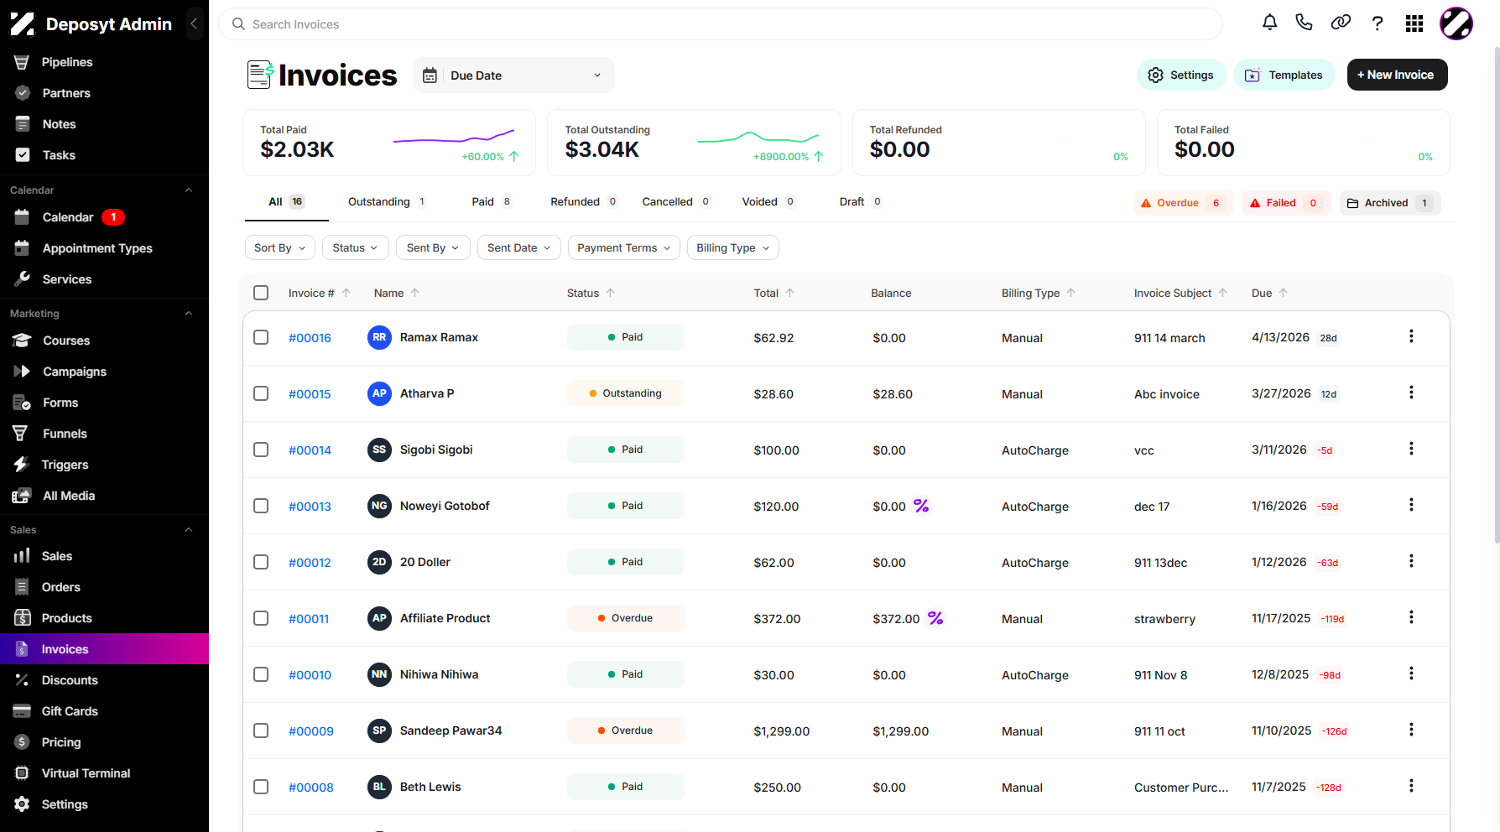
Task: Click the discount percent icon on invoice #00013
Action: tap(921, 506)
